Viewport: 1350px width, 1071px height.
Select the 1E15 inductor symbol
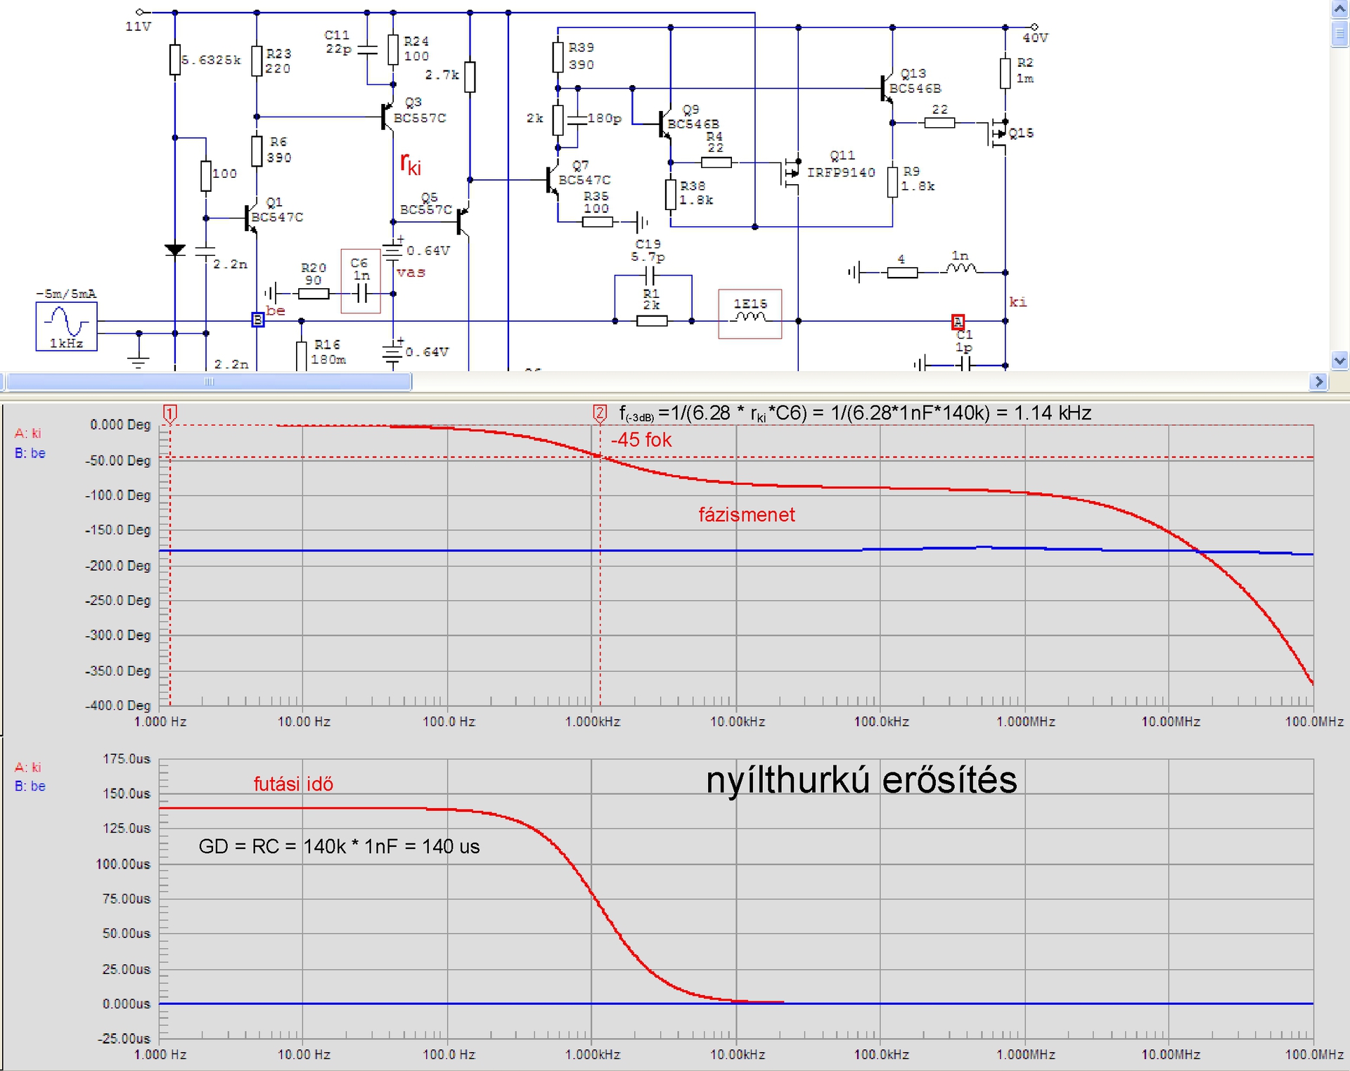coord(750,316)
